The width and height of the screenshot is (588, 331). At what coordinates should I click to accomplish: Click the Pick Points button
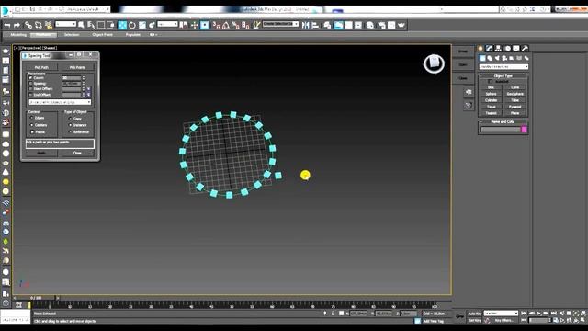[x=77, y=67]
